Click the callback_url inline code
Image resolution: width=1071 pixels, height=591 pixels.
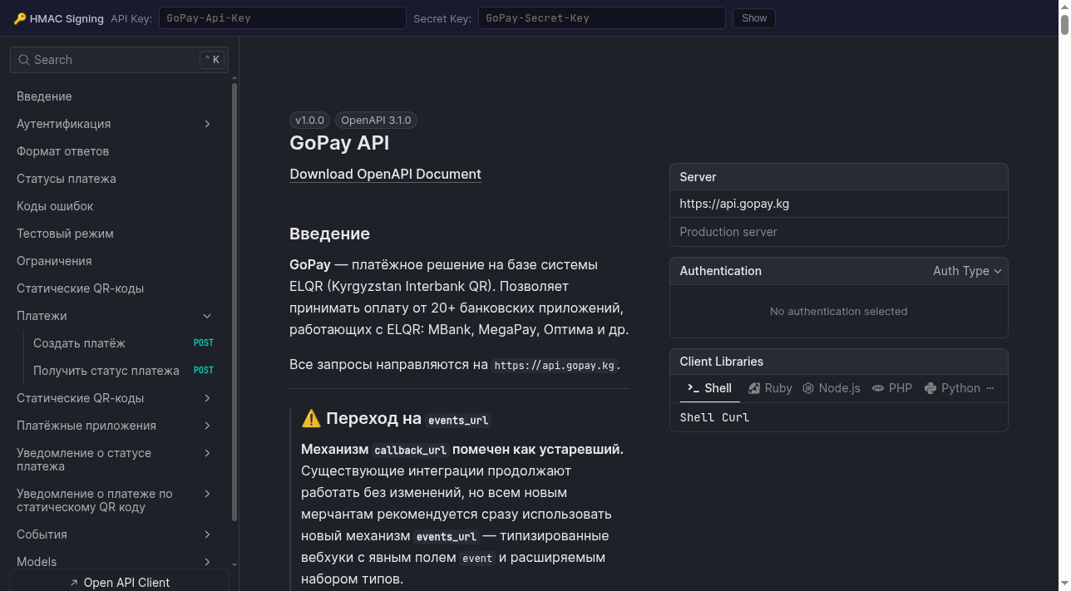point(410,451)
